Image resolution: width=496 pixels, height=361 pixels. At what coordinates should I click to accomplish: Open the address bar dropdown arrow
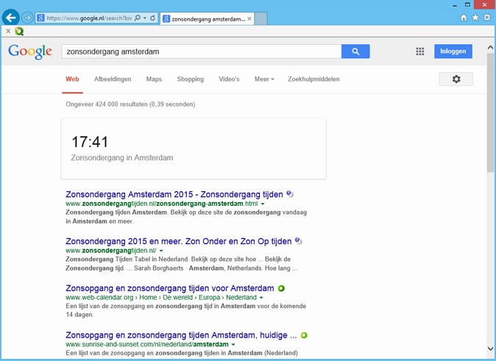145,18
